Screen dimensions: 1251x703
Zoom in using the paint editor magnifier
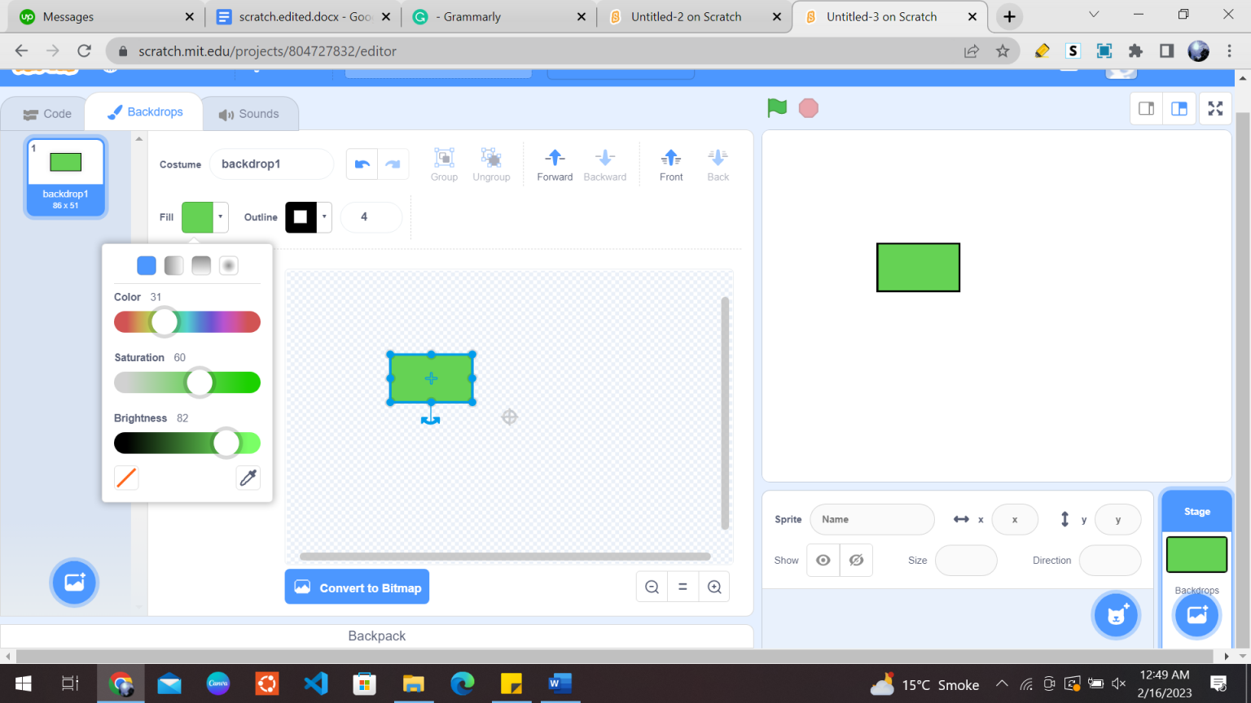click(714, 586)
